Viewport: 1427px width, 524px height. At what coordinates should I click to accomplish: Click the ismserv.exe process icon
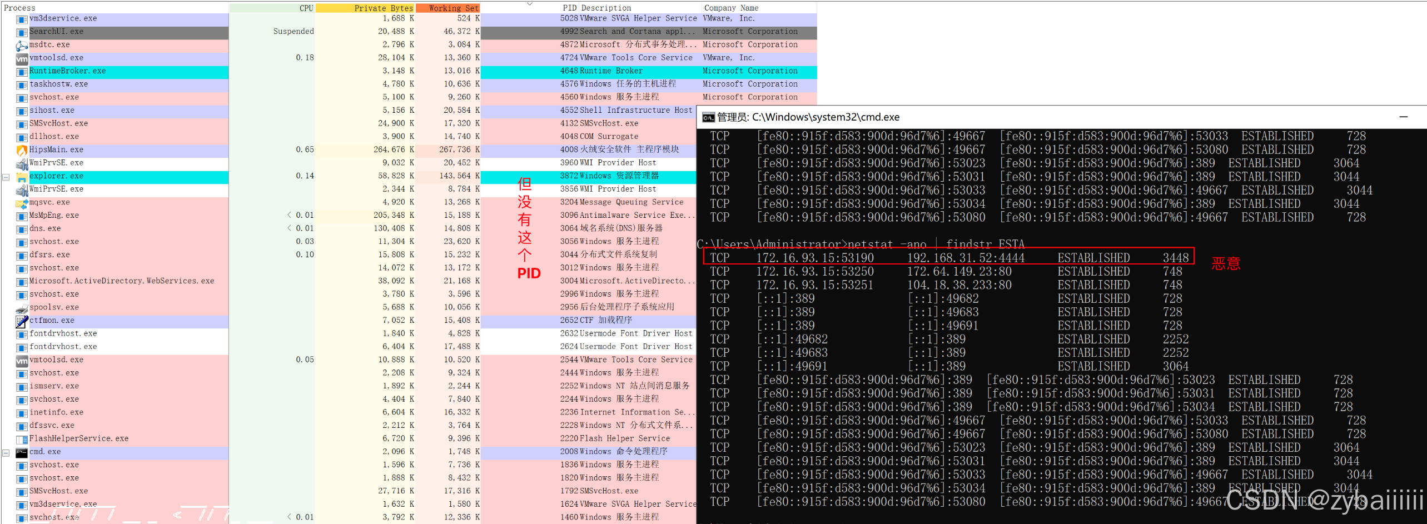[22, 387]
